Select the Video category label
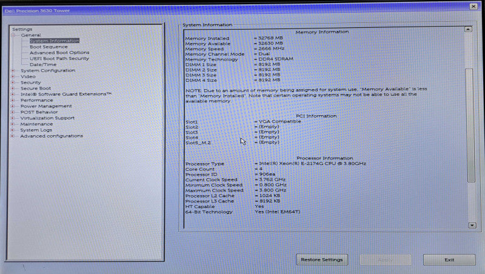This screenshot has width=485, height=274. (28, 76)
